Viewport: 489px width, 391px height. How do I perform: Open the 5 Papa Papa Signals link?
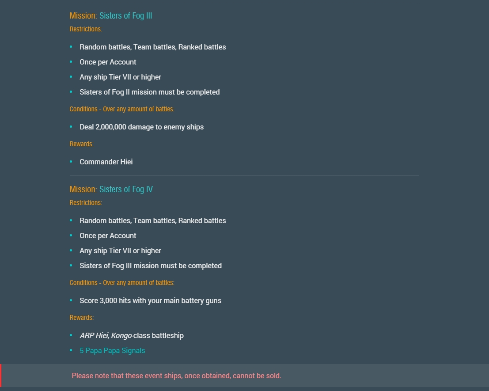pyautogui.click(x=112, y=350)
